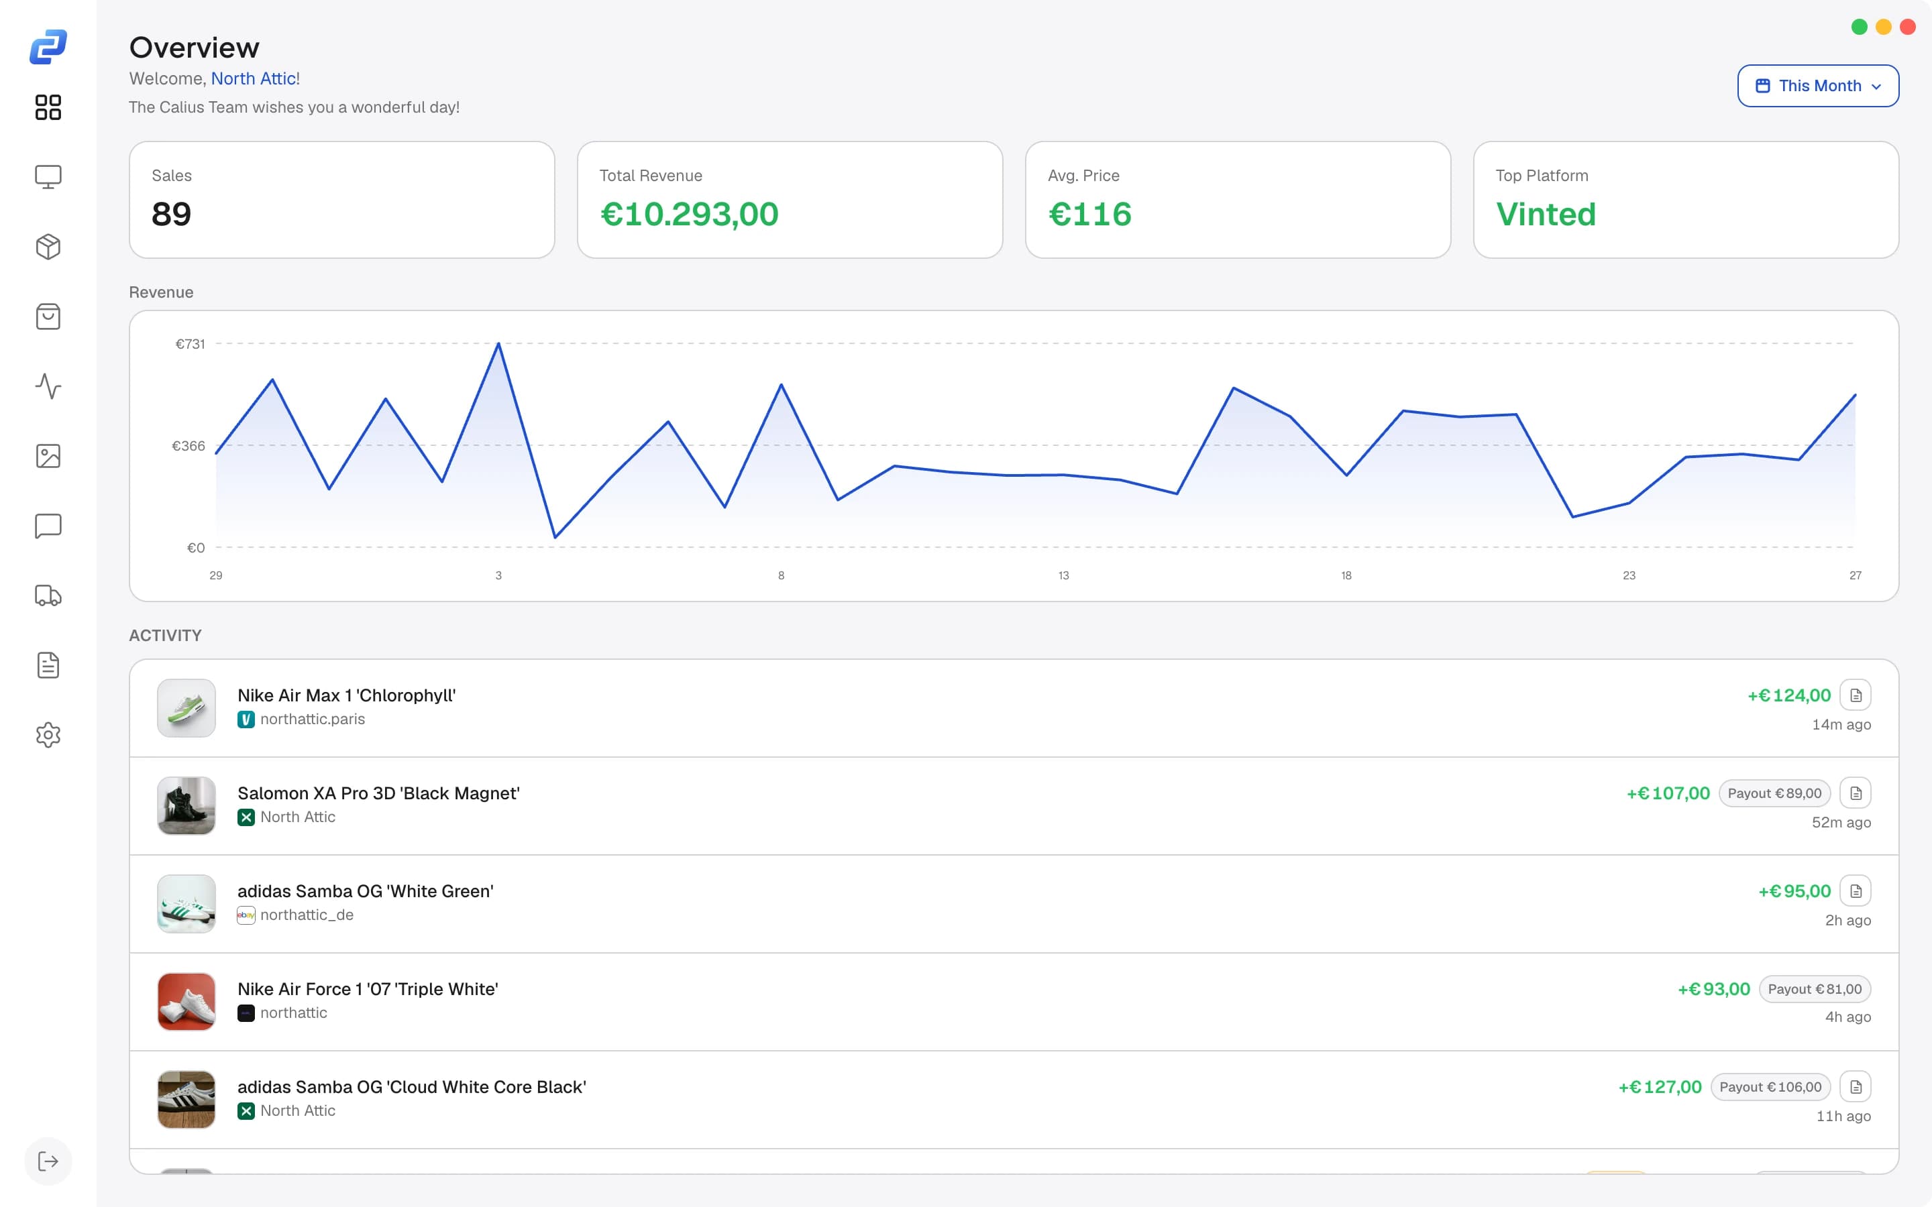Click platform icon beside Salomon's North Attic
This screenshot has height=1207, width=1932.
(x=246, y=817)
